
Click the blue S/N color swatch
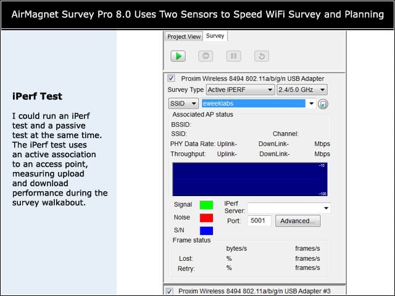point(206,231)
